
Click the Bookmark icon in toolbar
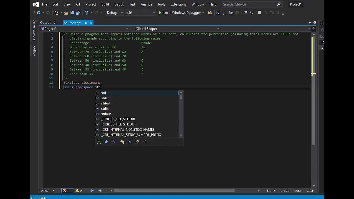tap(259, 13)
